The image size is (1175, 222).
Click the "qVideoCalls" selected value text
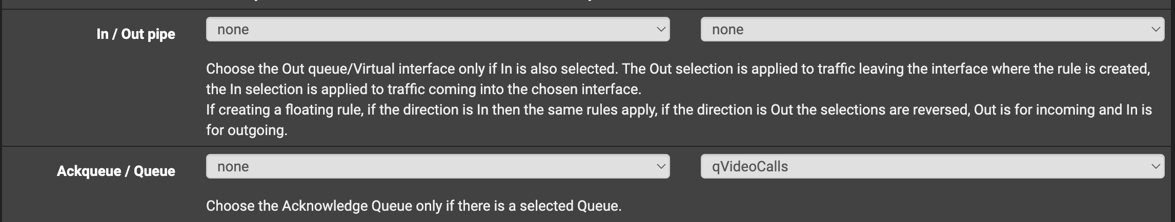(x=749, y=167)
